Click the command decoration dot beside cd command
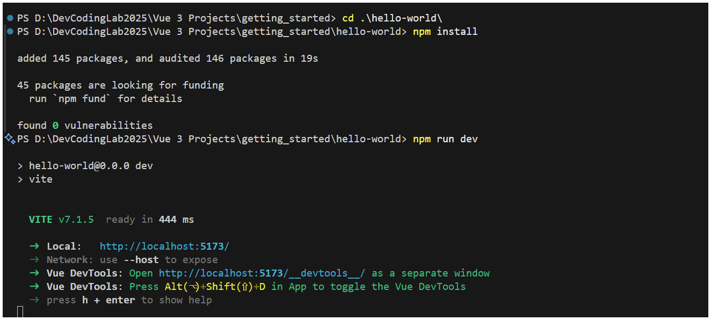711x320 pixels. (x=11, y=18)
